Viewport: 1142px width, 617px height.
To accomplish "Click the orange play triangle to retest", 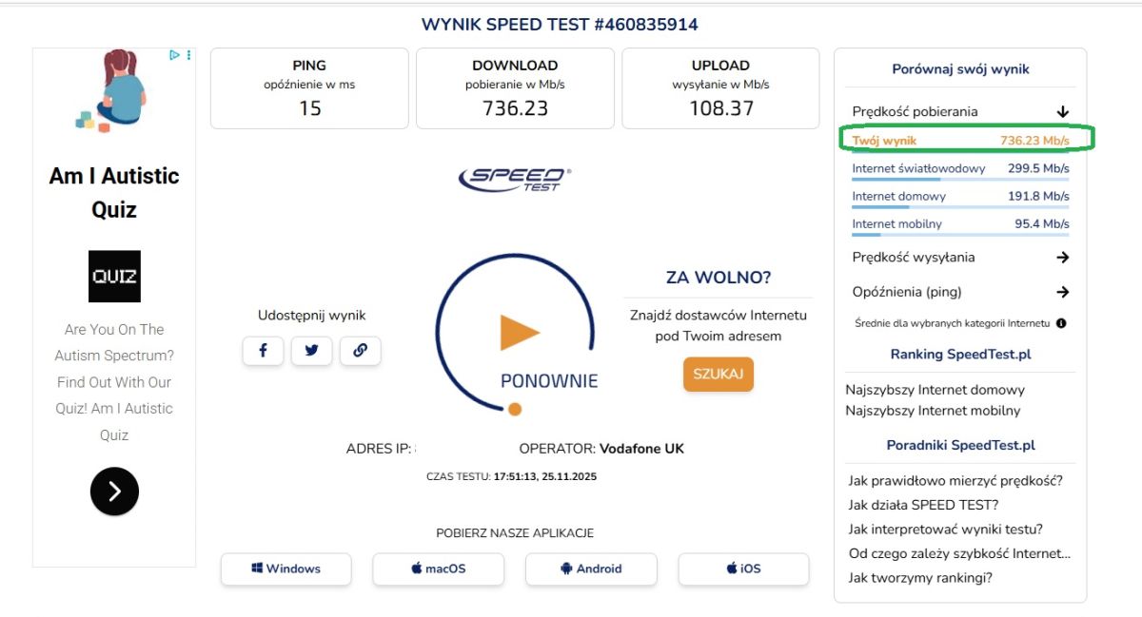I will pos(520,333).
